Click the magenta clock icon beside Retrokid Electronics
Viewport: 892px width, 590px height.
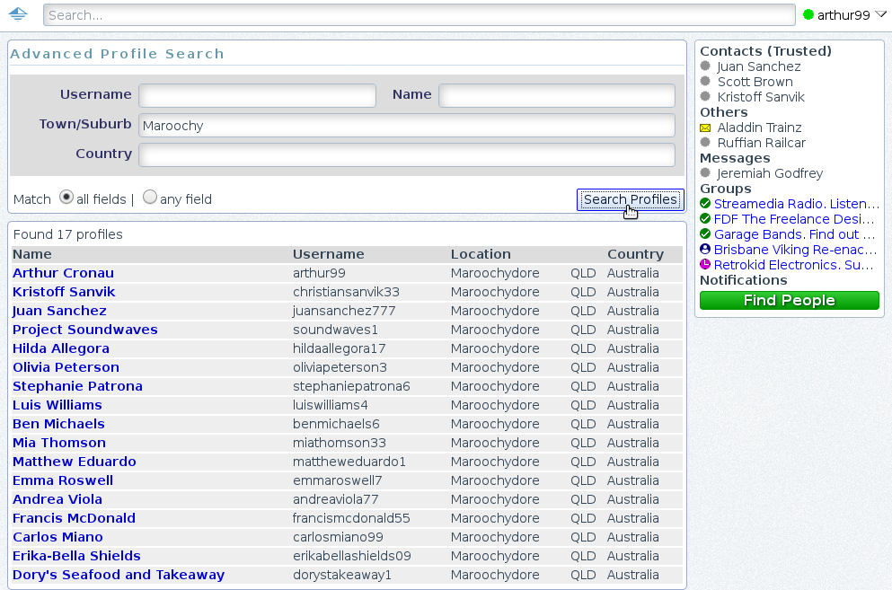[x=705, y=265]
